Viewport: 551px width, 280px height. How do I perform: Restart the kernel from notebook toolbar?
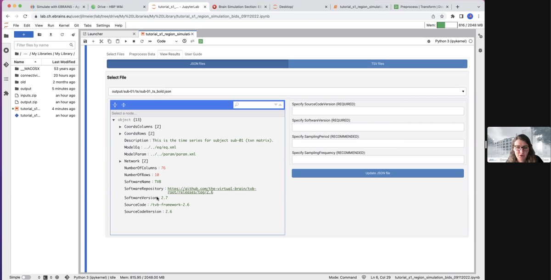[142, 41]
